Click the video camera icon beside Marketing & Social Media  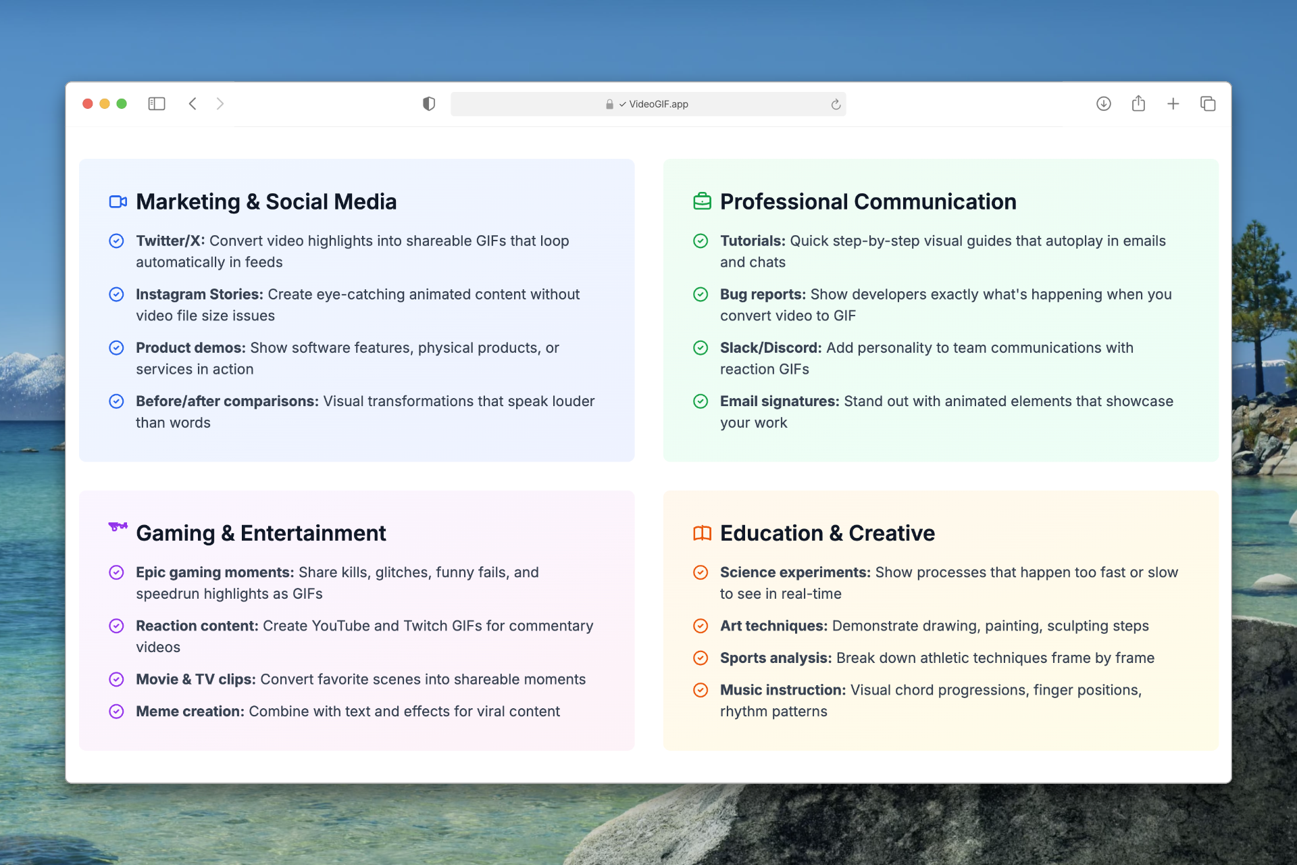[118, 201]
